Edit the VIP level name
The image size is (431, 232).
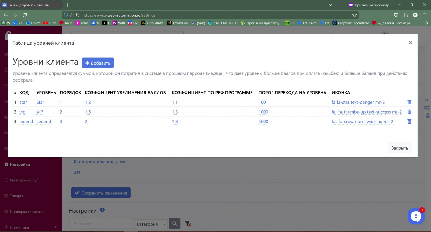click(x=40, y=112)
